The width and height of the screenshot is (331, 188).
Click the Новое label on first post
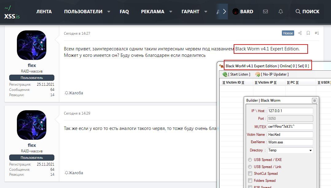[288, 33]
